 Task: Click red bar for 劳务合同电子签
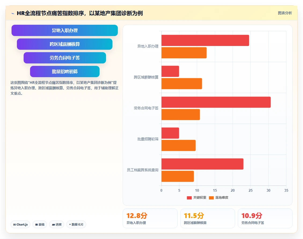point(216,102)
